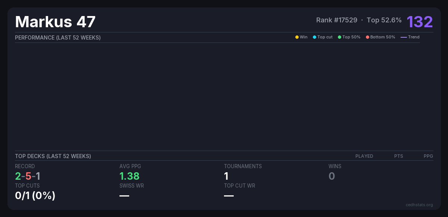Click the purple 132 score value
The width and height of the screenshot is (448, 217).
(x=420, y=22)
